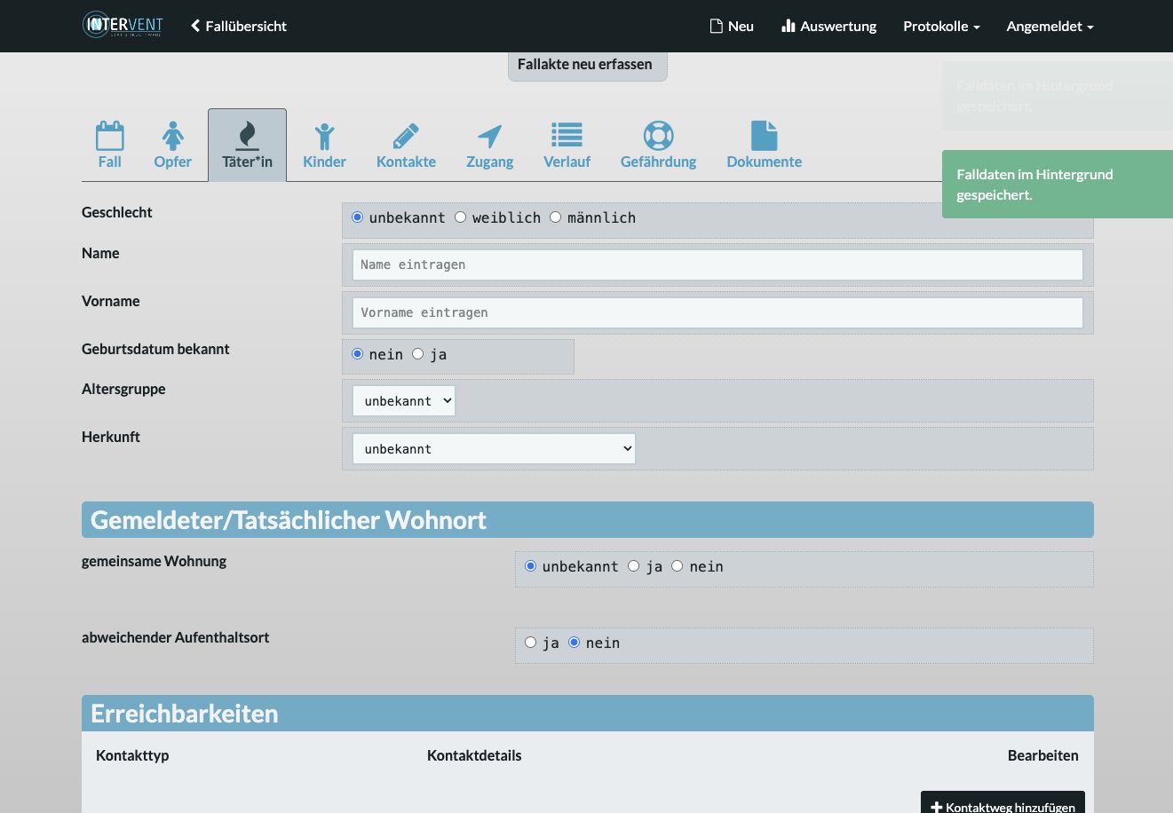
Task: Click the Altersgruppe field label
Action: (x=123, y=389)
